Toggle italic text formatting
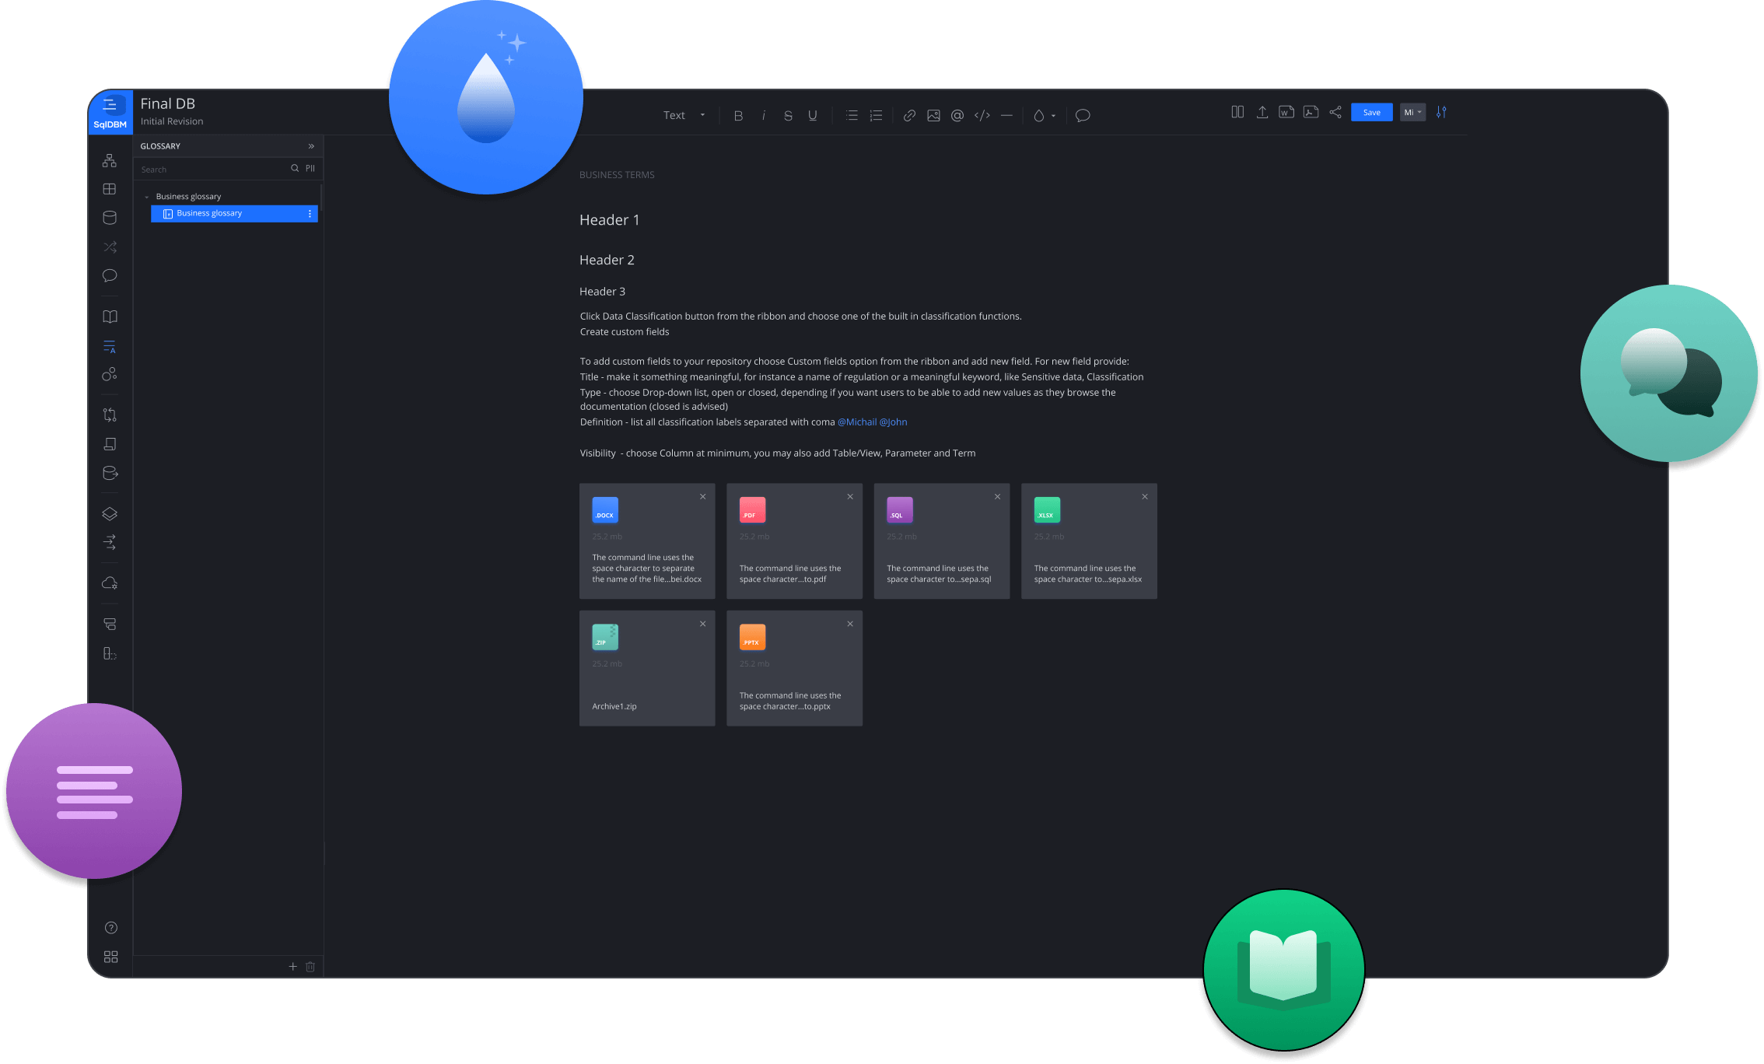This screenshot has height=1064, width=1764. coord(763,115)
